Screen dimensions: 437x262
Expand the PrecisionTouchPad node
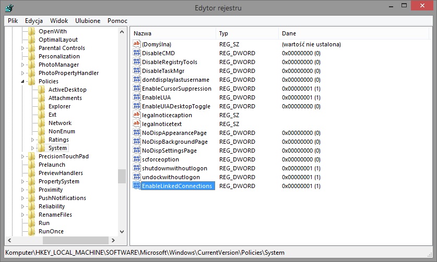pyautogui.click(x=22, y=156)
